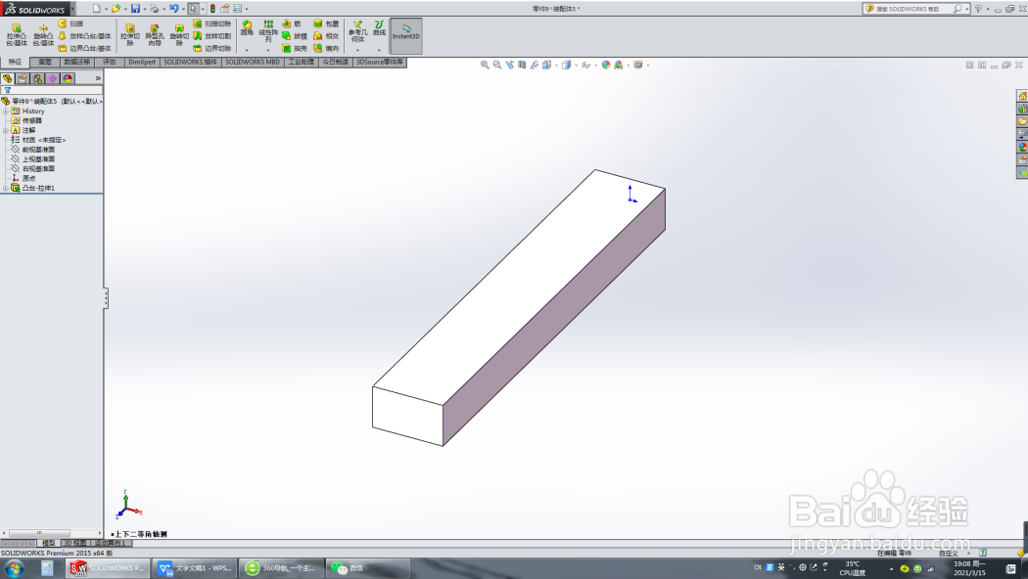Toggle the Select arrow tool in top toolbar
The image size is (1028, 579).
194,9
